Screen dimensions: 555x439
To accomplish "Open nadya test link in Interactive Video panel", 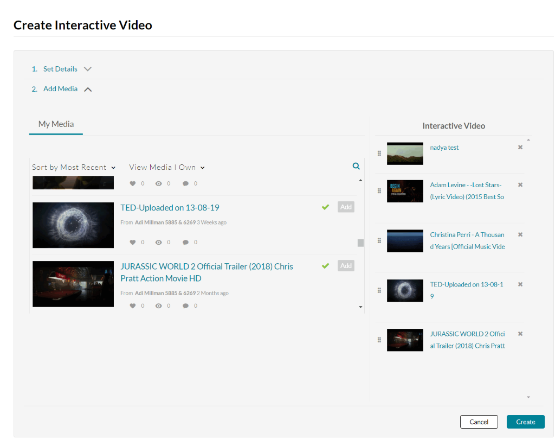I will coord(444,148).
